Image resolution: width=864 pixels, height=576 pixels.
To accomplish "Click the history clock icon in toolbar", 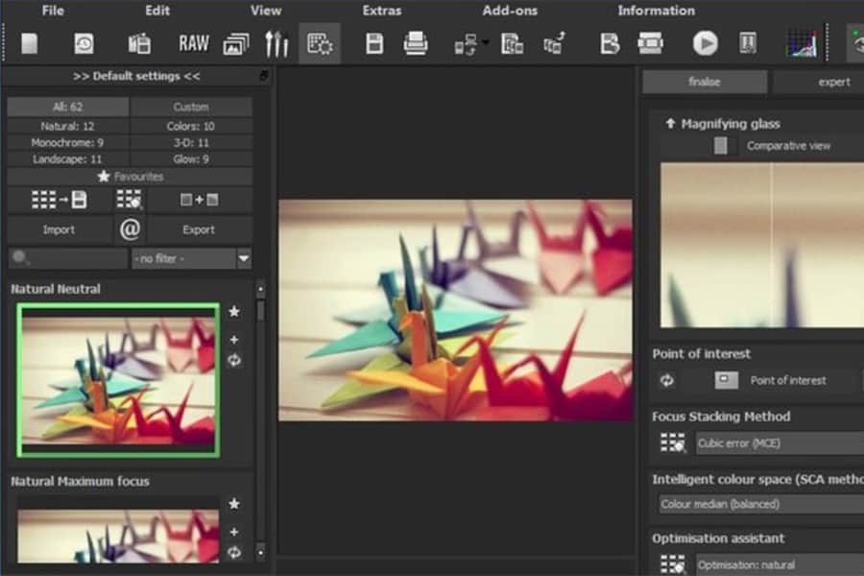I will (84, 43).
